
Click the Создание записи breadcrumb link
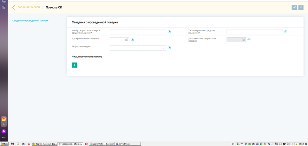(29, 7)
